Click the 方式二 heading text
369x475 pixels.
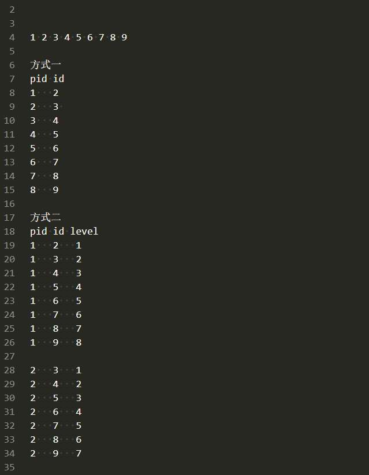click(46, 217)
